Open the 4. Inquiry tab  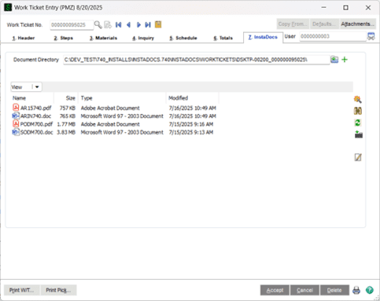pos(143,38)
